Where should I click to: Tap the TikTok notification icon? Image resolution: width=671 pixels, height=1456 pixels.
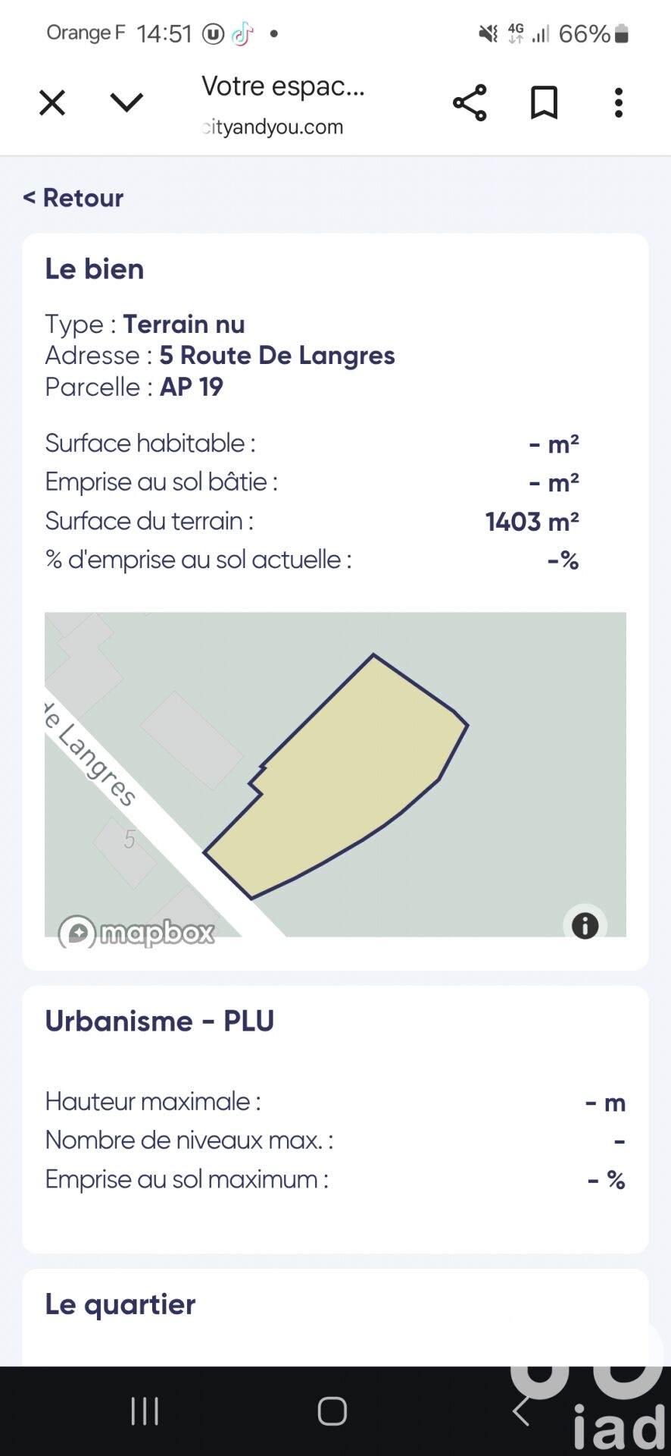pyautogui.click(x=242, y=34)
